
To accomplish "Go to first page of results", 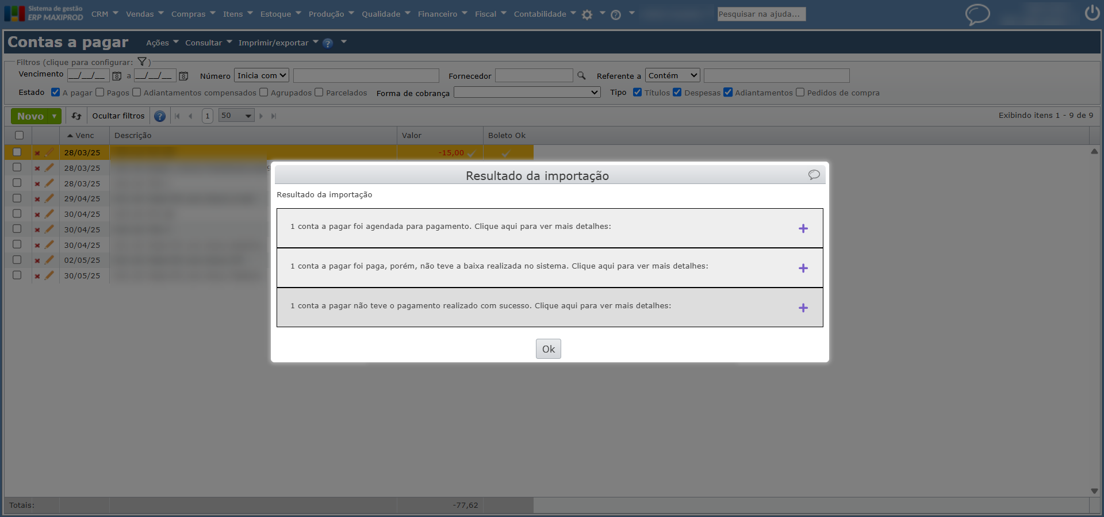I will pyautogui.click(x=177, y=116).
